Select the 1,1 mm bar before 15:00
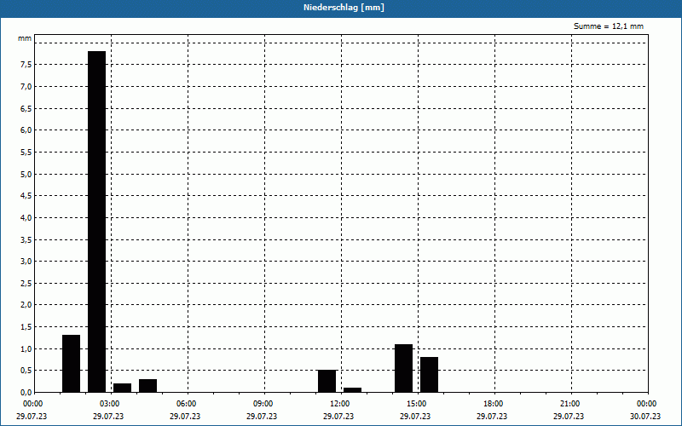Image resolution: width=682 pixels, height=426 pixels. coord(403,368)
